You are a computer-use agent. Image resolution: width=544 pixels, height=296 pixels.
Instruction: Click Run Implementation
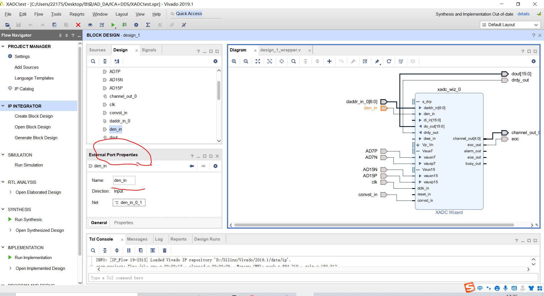click(33, 258)
